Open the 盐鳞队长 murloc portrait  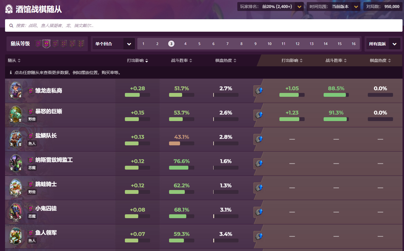[x=16, y=139]
